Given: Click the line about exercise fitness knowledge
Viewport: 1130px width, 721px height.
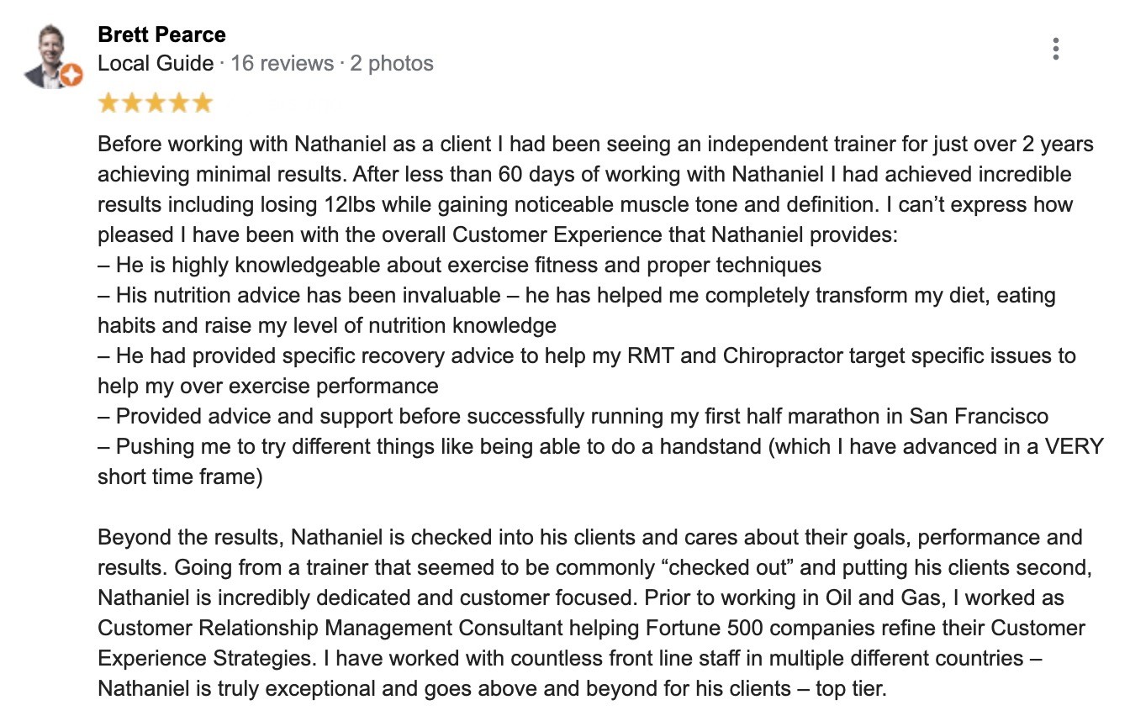Looking at the screenshot, I should click(x=459, y=266).
